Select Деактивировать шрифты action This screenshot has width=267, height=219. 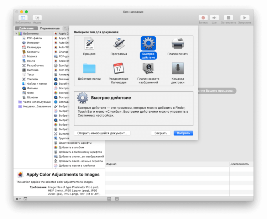pos(75,143)
